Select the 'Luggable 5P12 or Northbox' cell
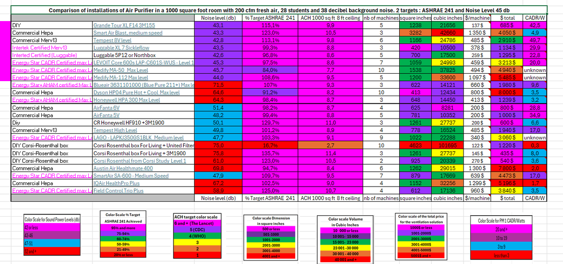 point(144,55)
